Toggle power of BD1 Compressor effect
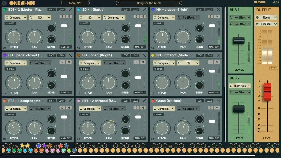Viewport: 281px width, 158px height. [7, 18]
